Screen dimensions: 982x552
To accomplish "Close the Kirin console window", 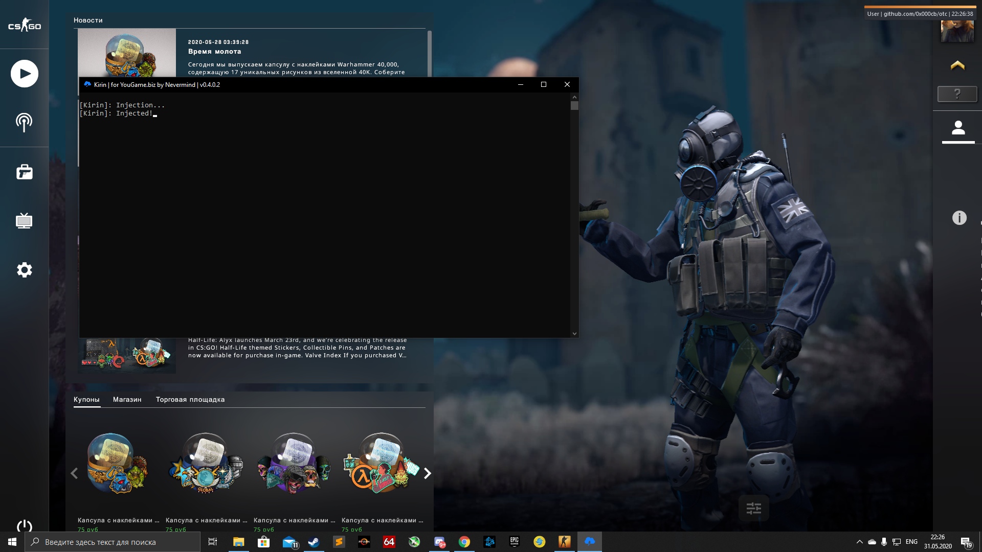I will point(567,84).
